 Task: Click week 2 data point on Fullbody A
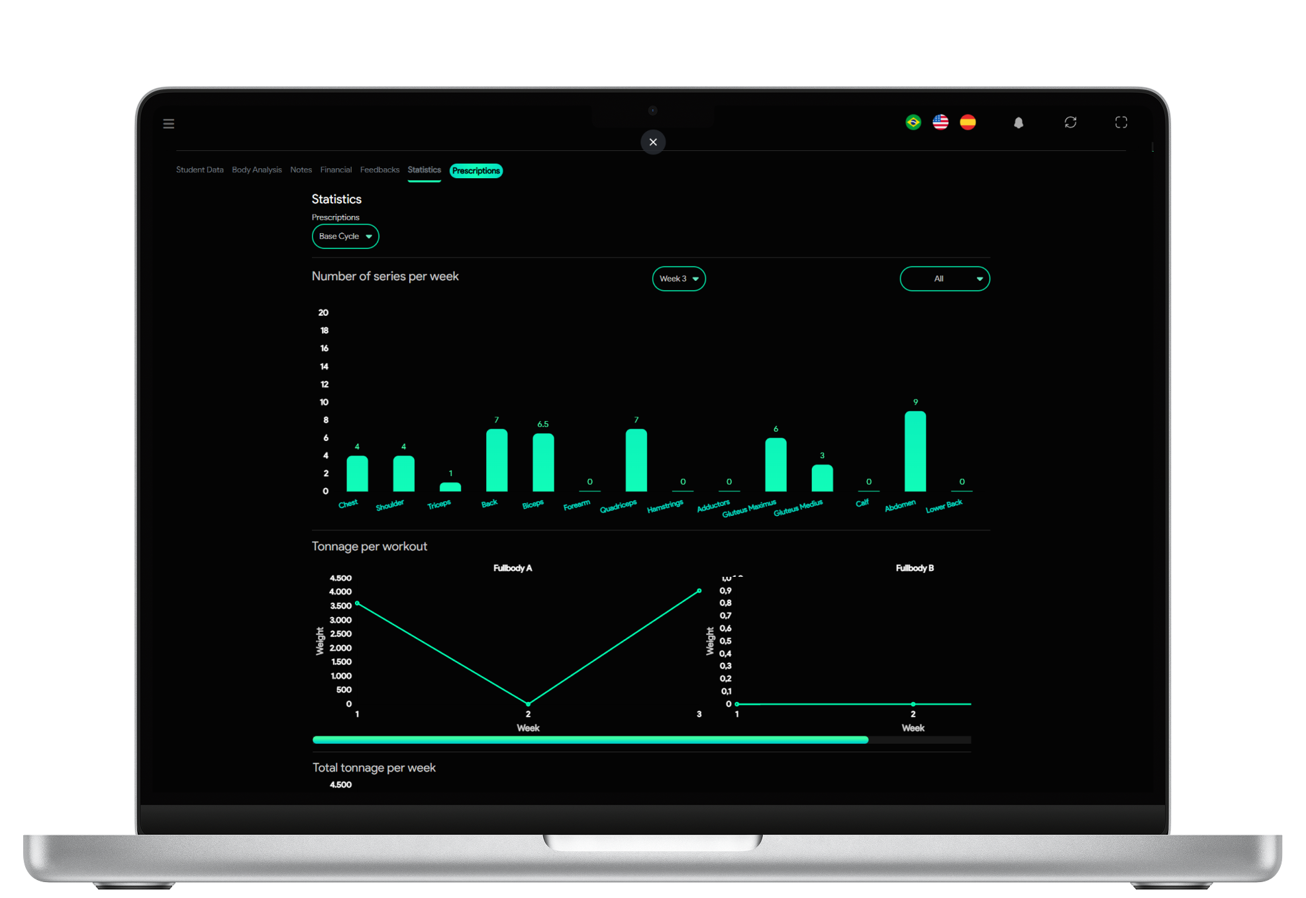(528, 703)
